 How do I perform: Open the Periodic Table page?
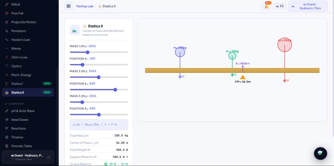(x=28, y=146)
